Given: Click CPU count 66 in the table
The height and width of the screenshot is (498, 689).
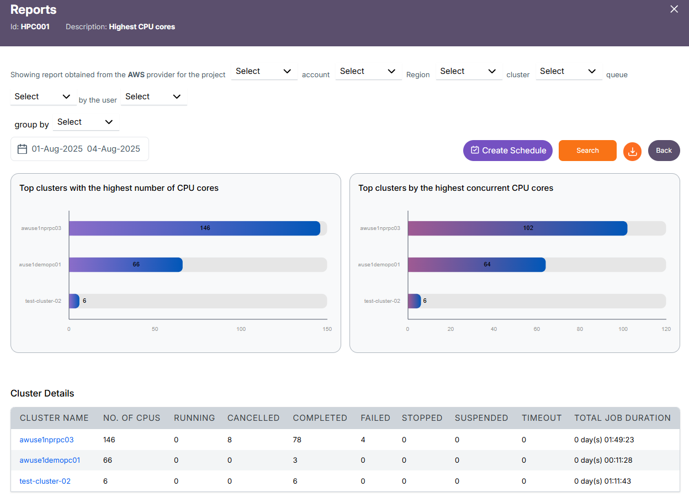Looking at the screenshot, I should coord(108,460).
